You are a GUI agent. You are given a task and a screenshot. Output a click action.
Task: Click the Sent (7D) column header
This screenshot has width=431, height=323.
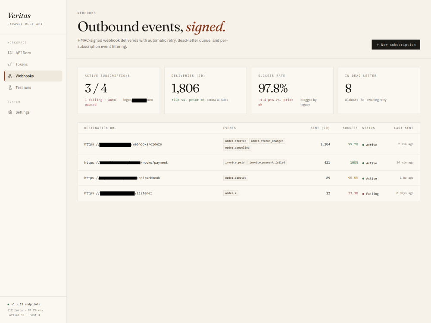[x=320, y=128]
